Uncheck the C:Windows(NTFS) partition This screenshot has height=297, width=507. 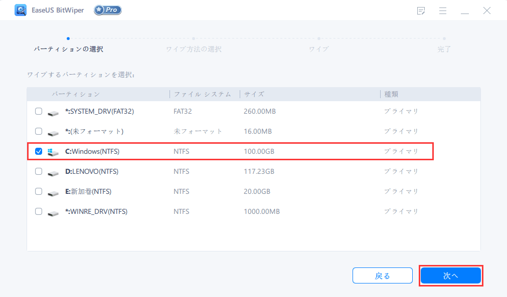(x=39, y=151)
